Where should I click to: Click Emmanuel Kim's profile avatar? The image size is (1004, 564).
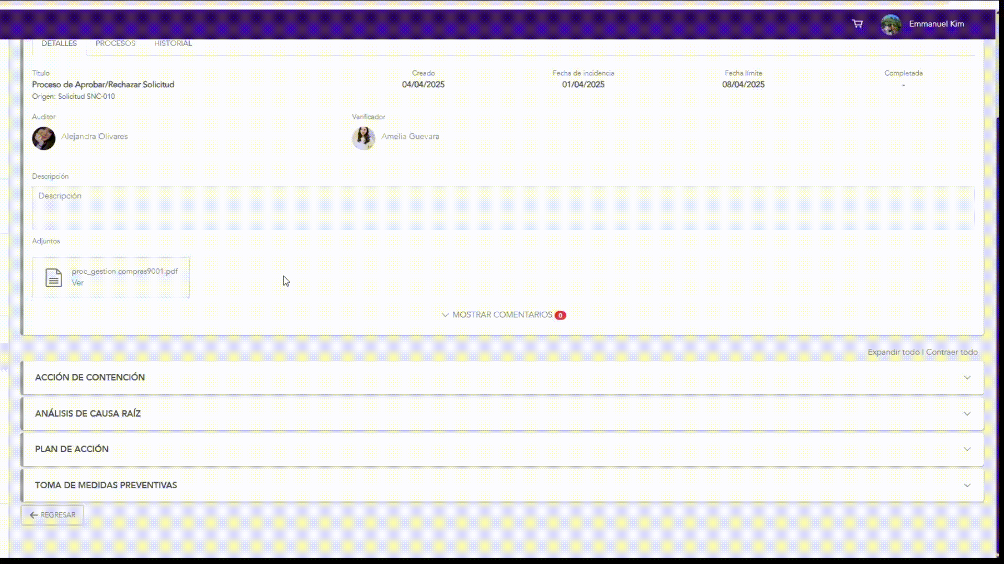[x=891, y=24]
